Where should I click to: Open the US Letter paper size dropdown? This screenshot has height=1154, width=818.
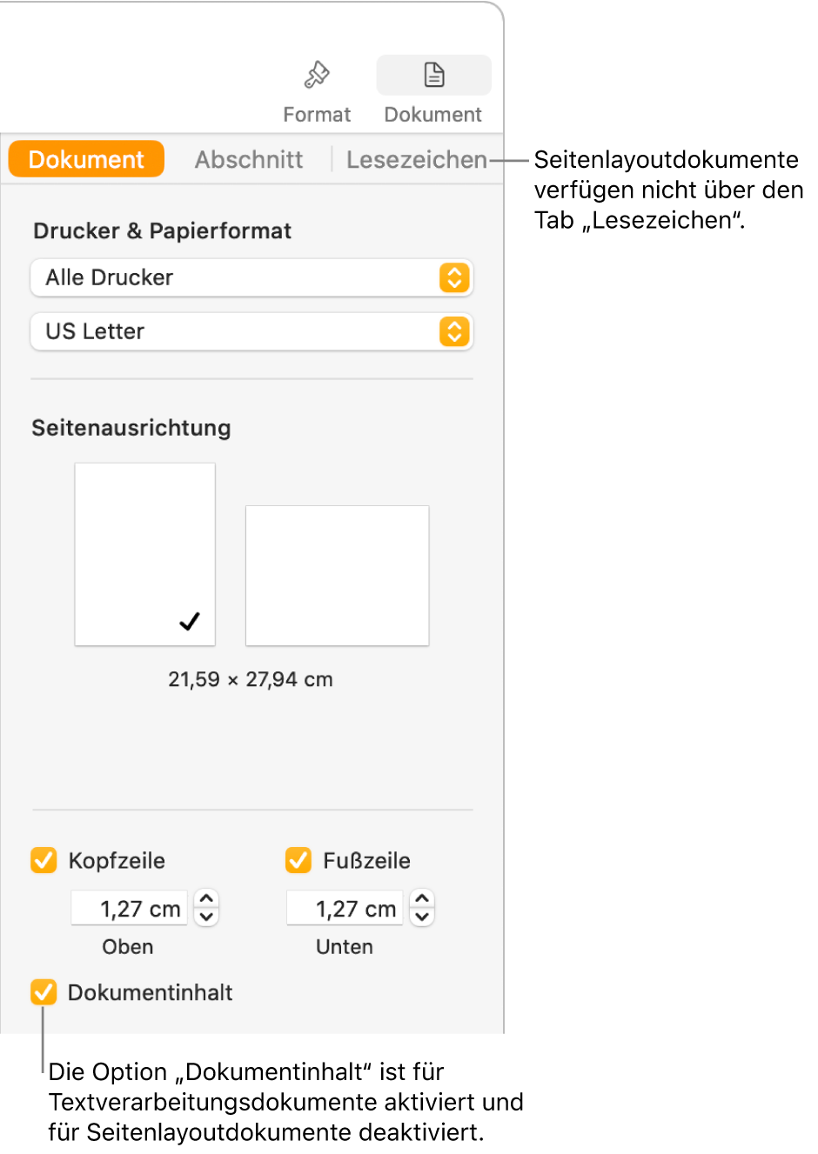(251, 331)
